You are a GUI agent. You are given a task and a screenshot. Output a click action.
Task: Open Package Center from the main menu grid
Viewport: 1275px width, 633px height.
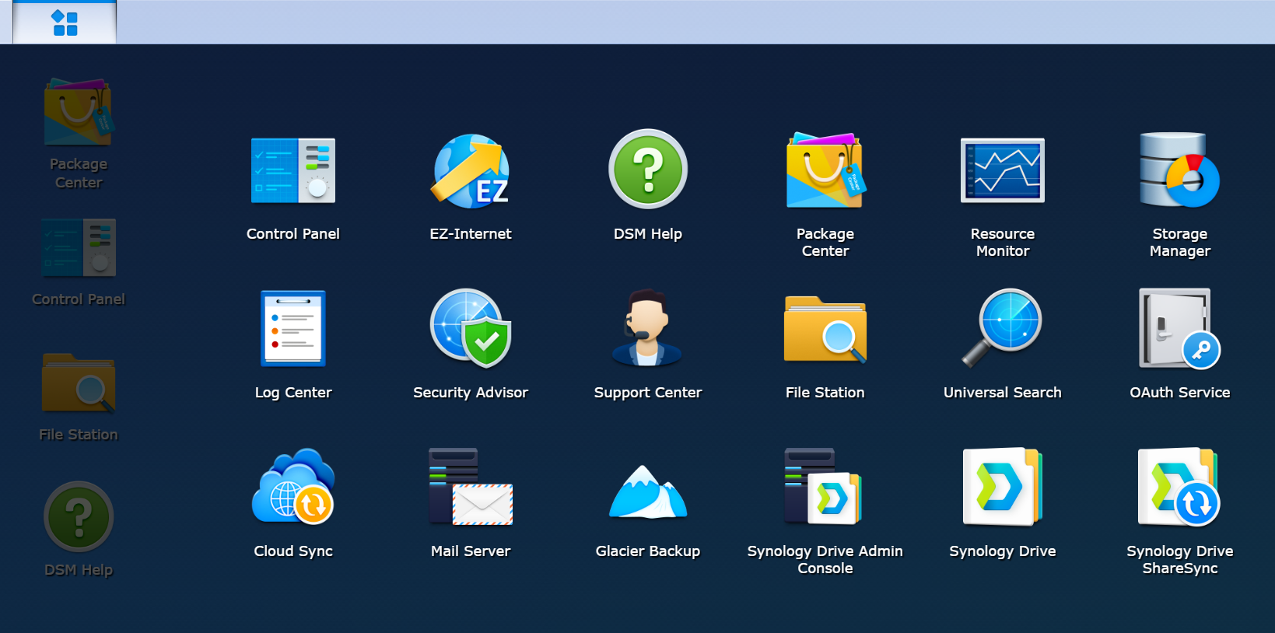tap(825, 170)
